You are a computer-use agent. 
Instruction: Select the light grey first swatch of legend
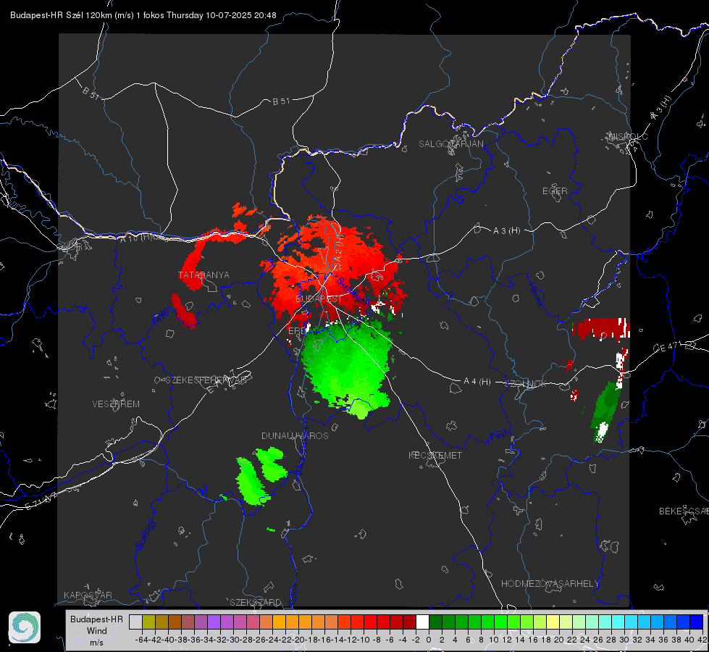(x=135, y=622)
